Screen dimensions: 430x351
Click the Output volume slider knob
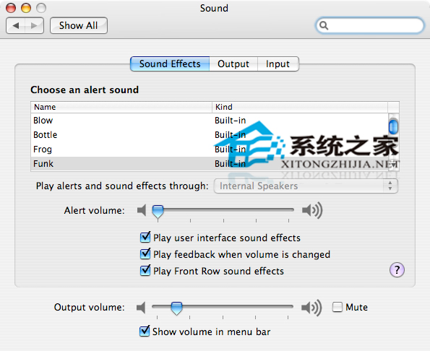click(176, 308)
